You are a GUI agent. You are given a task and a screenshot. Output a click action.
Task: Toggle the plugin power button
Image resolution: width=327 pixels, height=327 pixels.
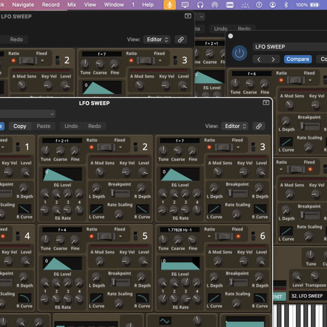(240, 53)
